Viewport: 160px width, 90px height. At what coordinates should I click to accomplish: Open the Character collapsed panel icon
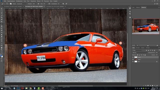click(130, 12)
